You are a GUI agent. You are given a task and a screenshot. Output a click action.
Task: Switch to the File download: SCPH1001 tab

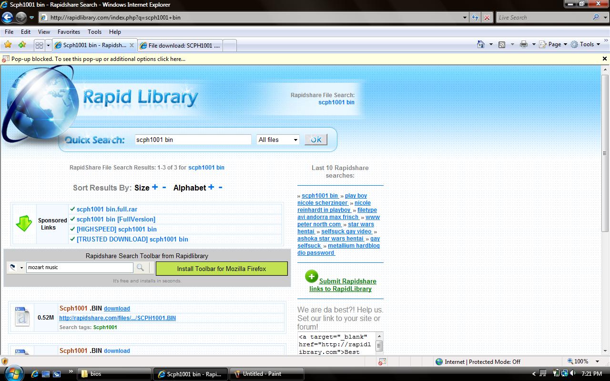180,46
